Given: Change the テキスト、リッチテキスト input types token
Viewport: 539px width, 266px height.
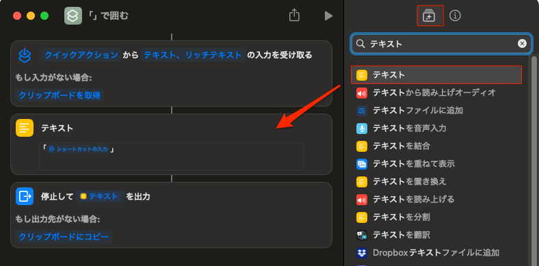Looking at the screenshot, I should pyautogui.click(x=192, y=55).
